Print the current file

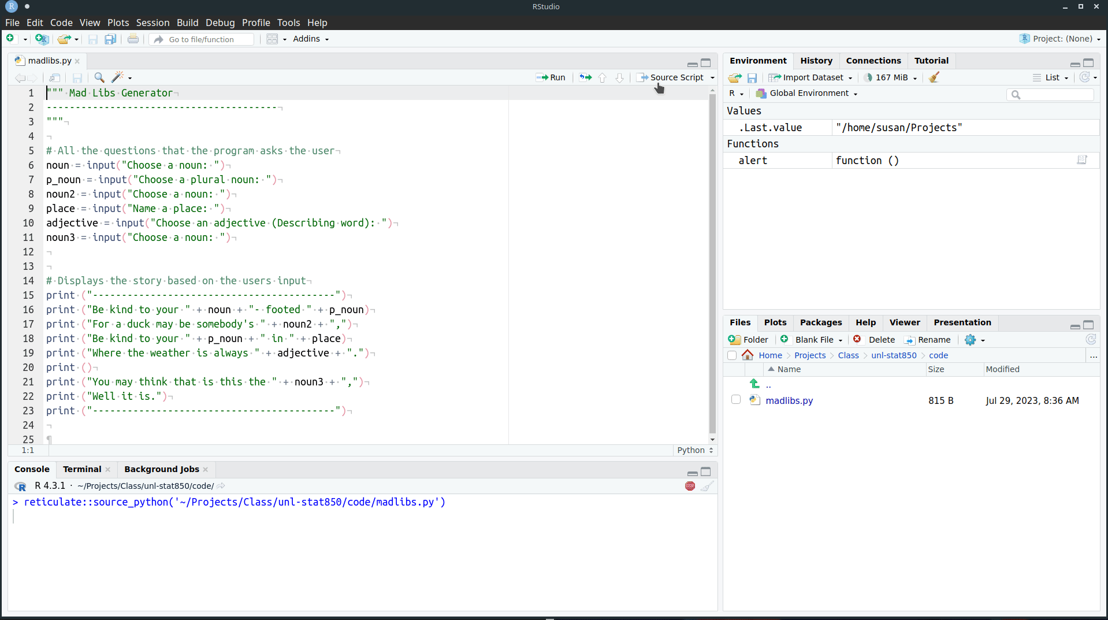click(x=133, y=39)
